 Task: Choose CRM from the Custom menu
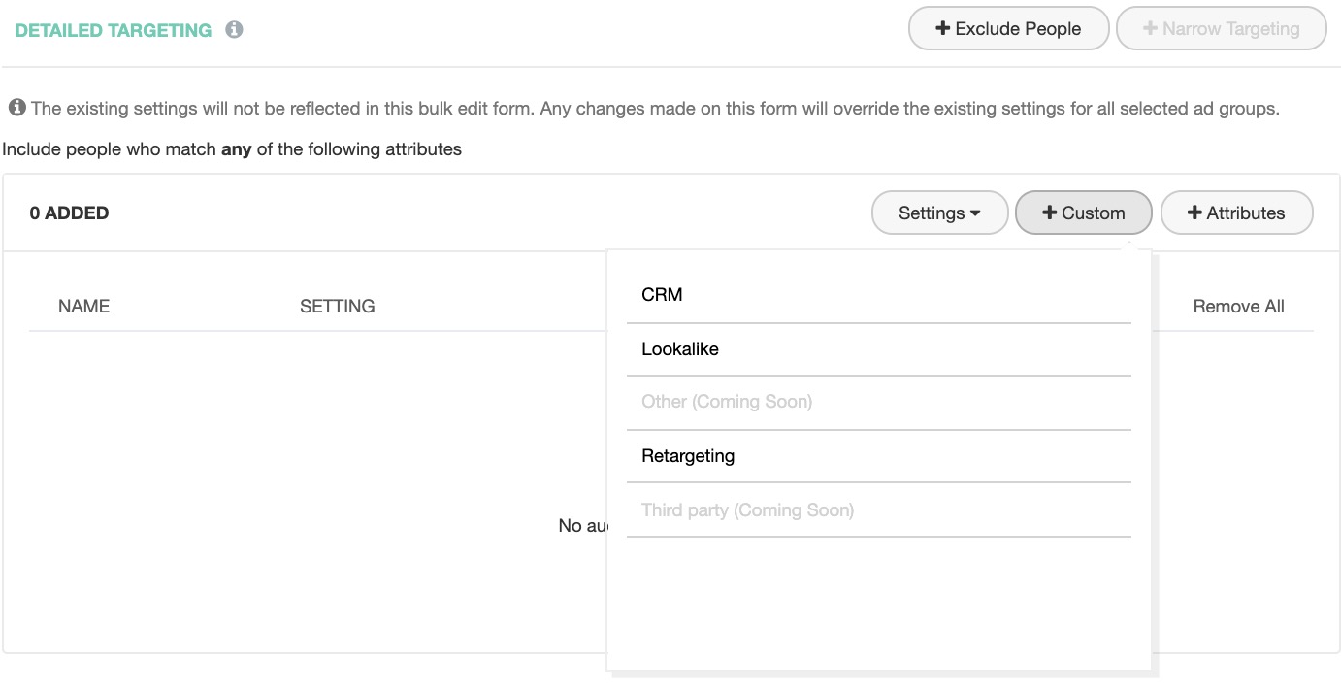click(x=662, y=295)
